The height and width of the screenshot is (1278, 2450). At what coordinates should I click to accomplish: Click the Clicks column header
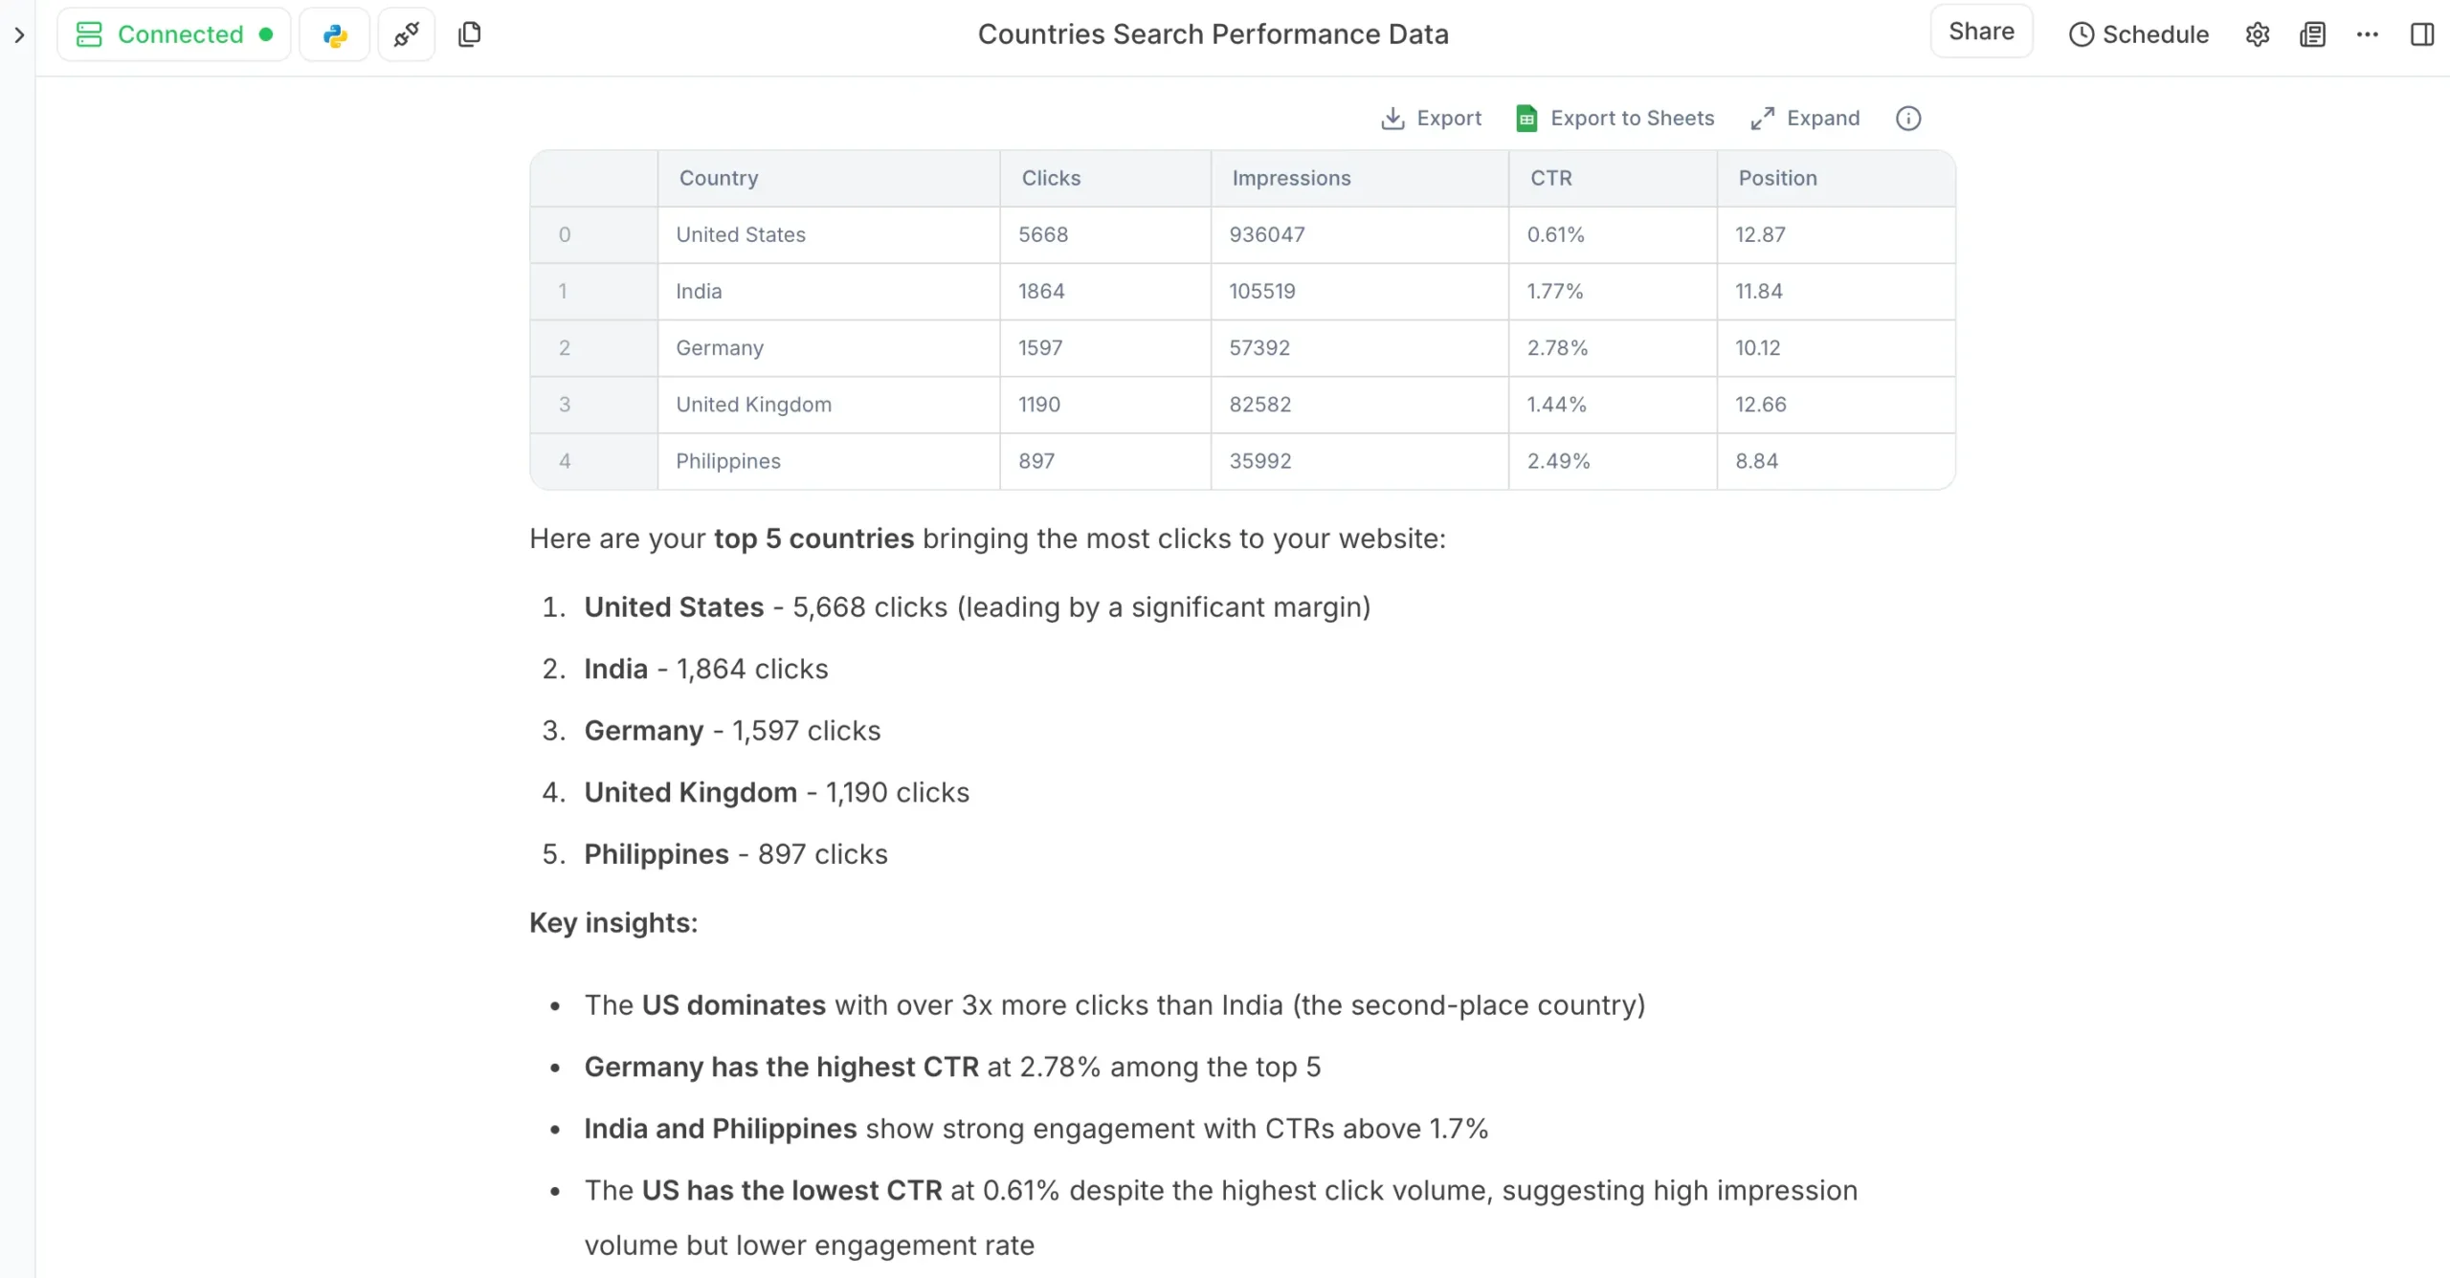[x=1051, y=178]
